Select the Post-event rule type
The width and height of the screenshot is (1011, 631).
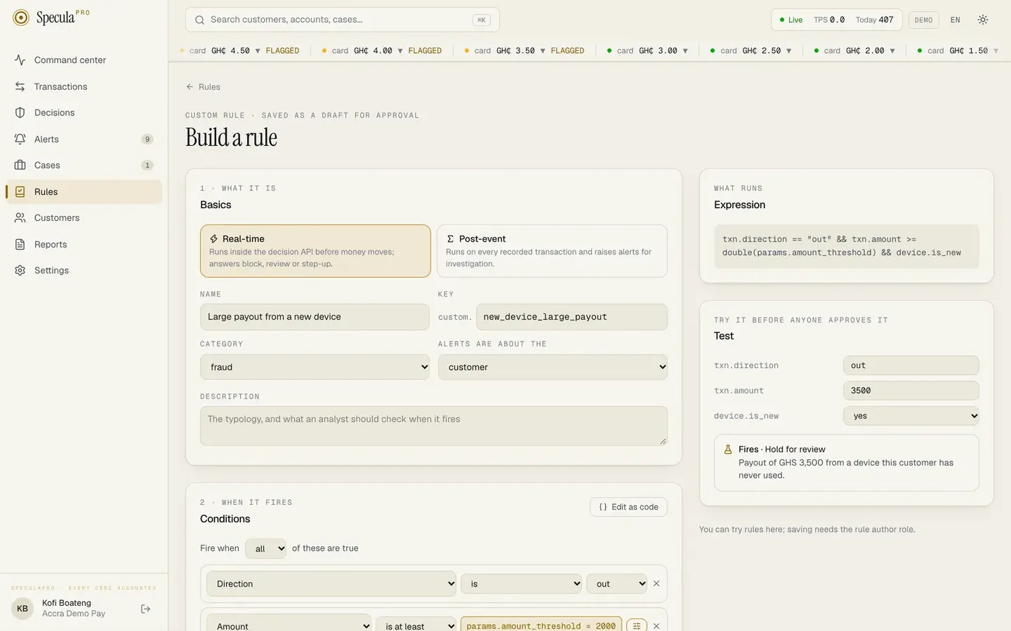[x=552, y=251]
